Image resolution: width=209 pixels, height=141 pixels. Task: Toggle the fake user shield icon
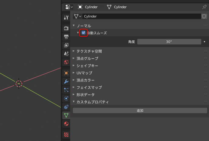pos(204,16)
